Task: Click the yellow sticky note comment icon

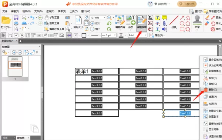Action: point(164,17)
